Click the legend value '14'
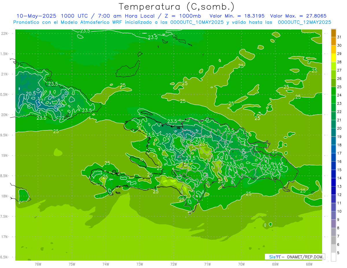347x268 pixels. pos(339,178)
